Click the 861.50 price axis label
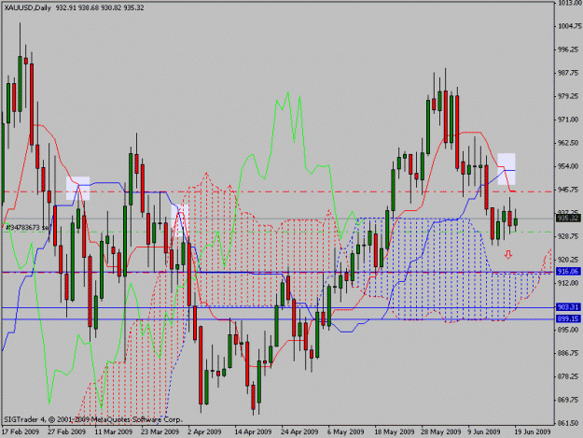This screenshot has width=583, height=438. (569, 423)
